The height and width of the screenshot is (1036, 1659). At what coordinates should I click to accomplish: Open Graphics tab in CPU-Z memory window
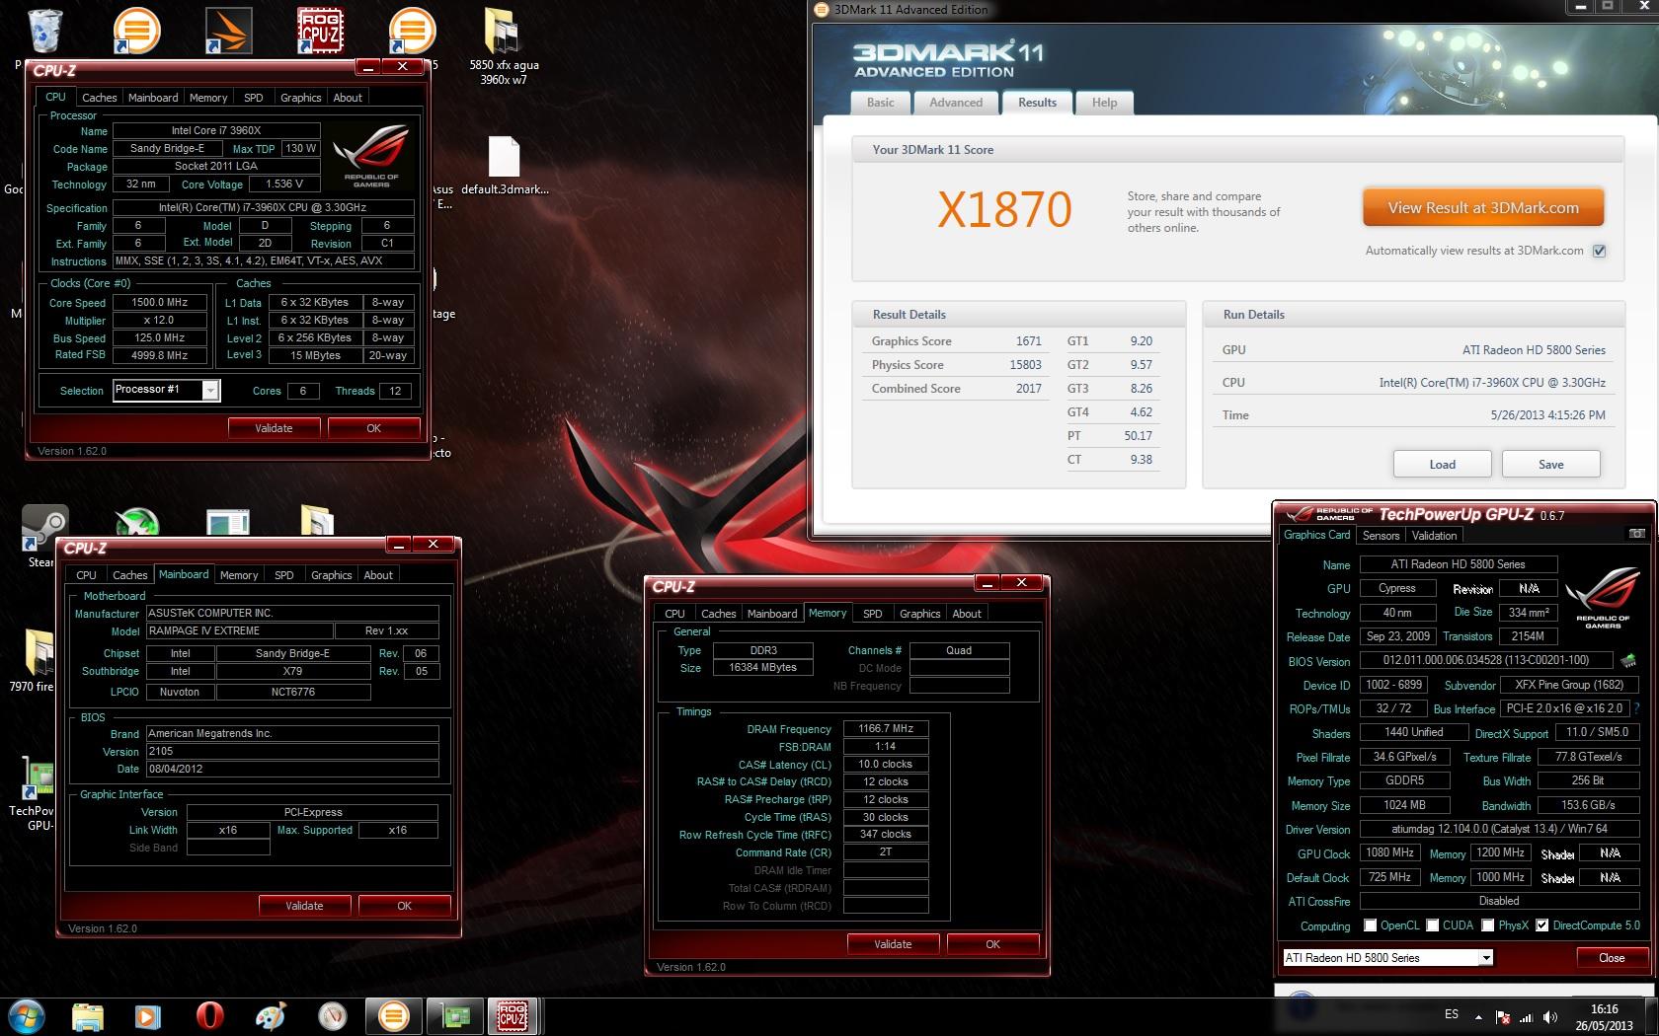919,614
